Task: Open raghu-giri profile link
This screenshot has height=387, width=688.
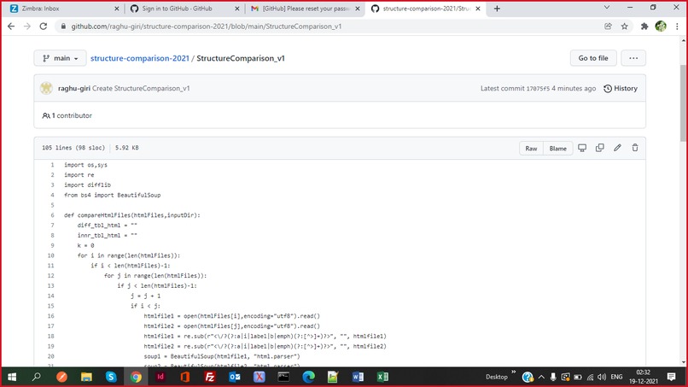Action: coord(74,88)
